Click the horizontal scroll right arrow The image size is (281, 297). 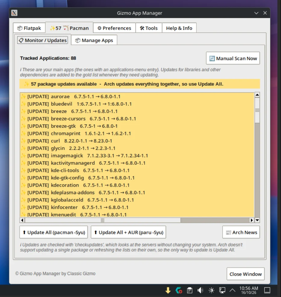point(251,220)
